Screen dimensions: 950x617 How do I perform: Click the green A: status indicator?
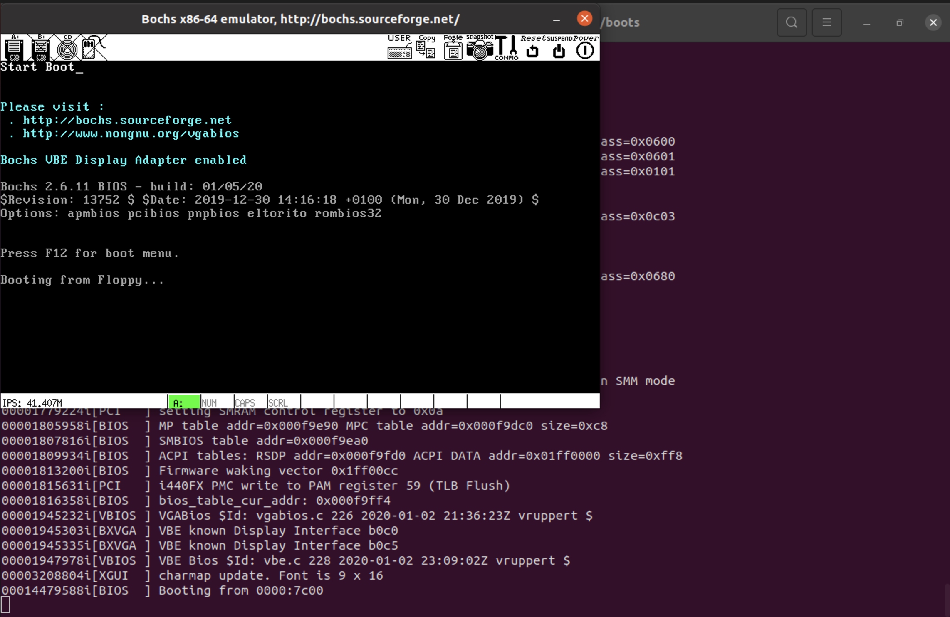click(x=184, y=402)
